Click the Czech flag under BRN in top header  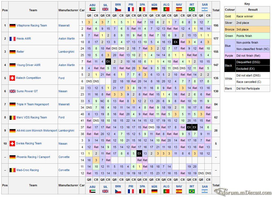coord(118,9)
